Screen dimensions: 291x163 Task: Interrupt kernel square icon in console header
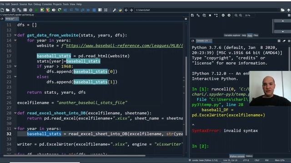[279, 41]
